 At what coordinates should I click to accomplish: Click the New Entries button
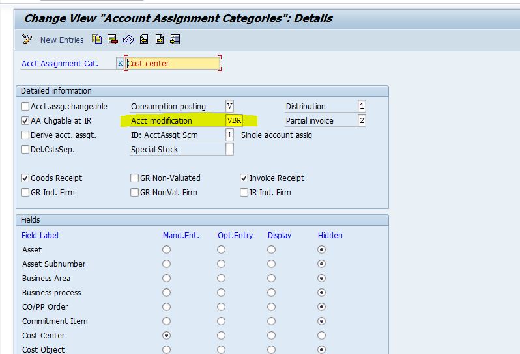point(62,40)
